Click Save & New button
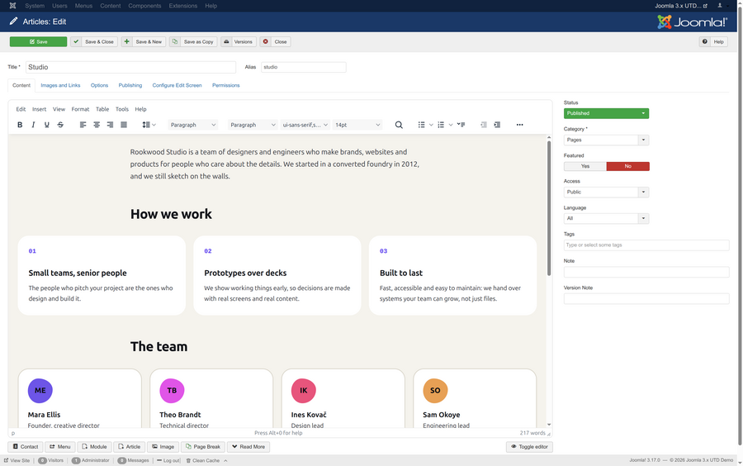The height and width of the screenshot is (466, 743). click(x=144, y=41)
